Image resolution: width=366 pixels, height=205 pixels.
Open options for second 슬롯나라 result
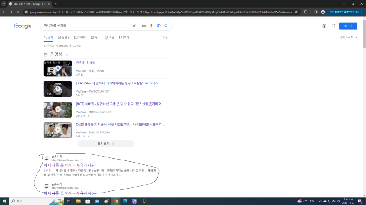pos(82,188)
